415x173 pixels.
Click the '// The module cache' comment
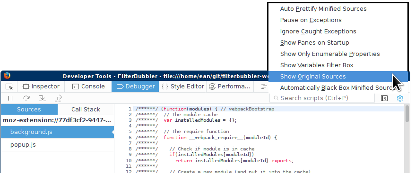(190, 115)
